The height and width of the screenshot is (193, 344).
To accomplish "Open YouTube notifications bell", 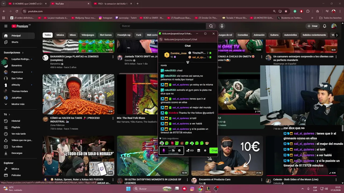I will 324,26.
